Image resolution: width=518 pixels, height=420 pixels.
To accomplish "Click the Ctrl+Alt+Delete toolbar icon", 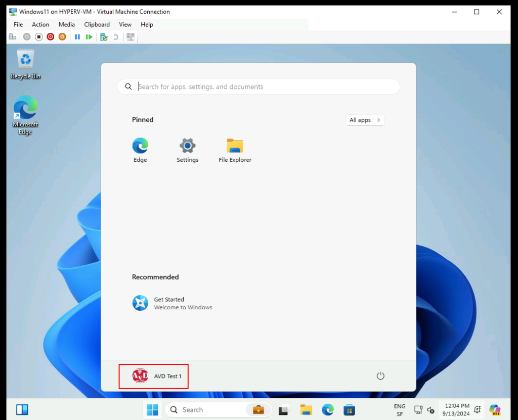I will point(13,37).
